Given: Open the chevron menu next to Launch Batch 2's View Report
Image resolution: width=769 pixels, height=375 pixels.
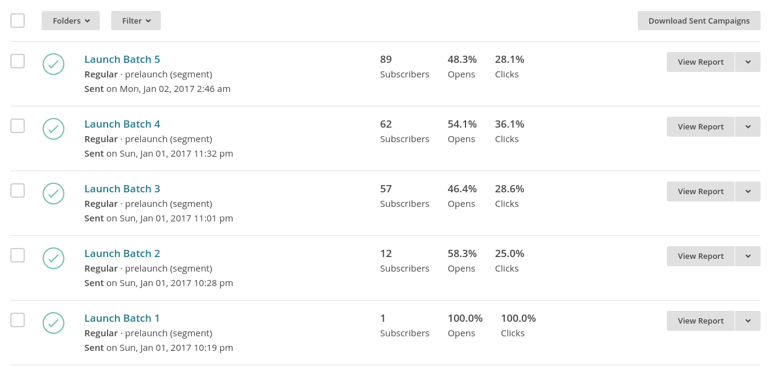Looking at the screenshot, I should click(x=748, y=256).
